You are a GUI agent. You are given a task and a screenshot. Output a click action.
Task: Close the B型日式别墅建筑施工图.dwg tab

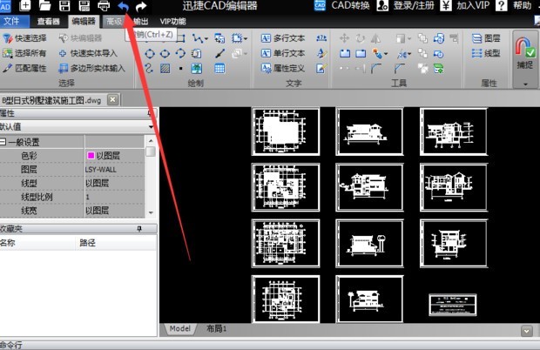[x=112, y=100]
